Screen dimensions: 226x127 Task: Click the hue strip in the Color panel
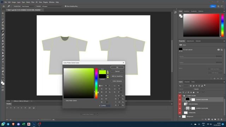[x=222, y=25]
